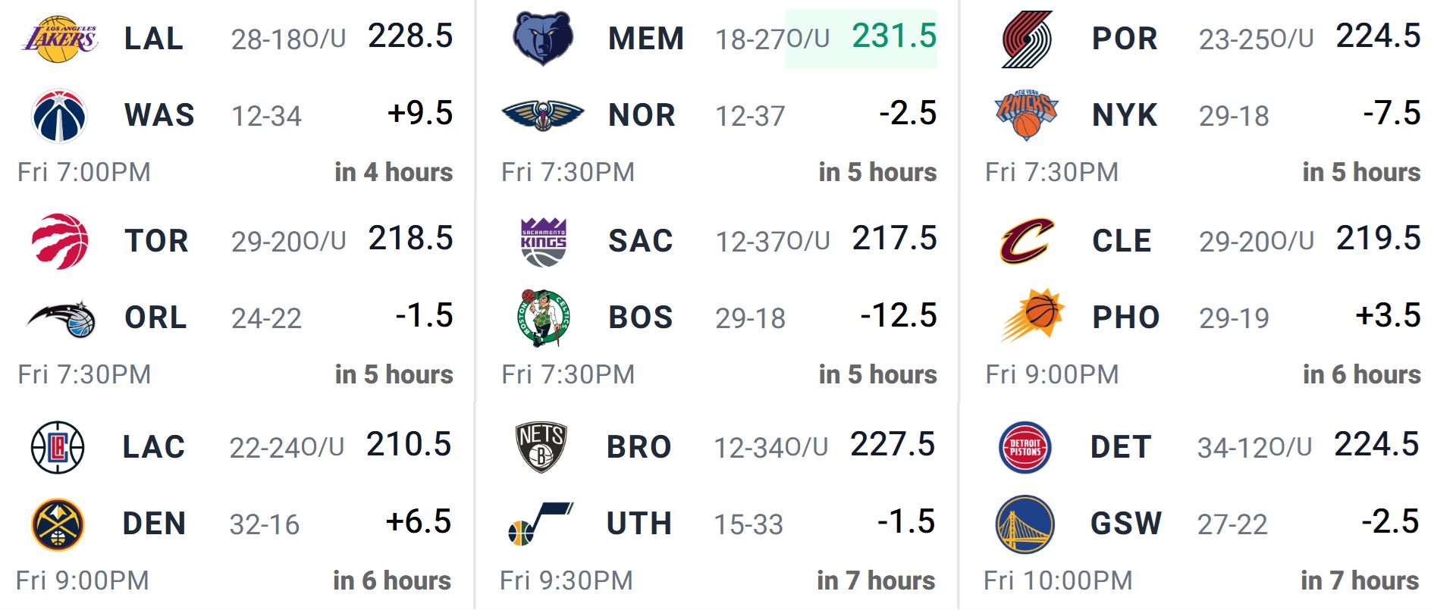This screenshot has width=1434, height=610.
Task: Open the SAC team name link
Action: (x=640, y=241)
